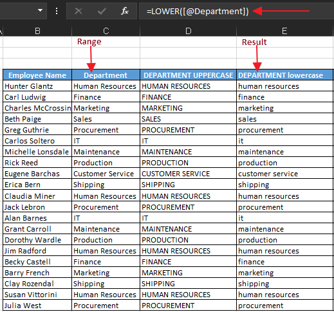Select column C header

click(x=106, y=31)
